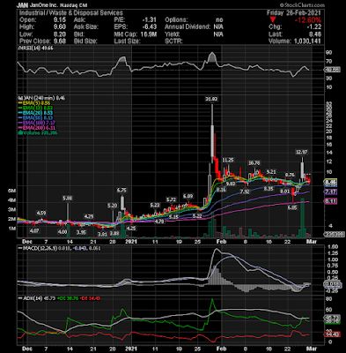The image size is (346, 353).
Task: Click the red down-triangle change indicator
Action: (273, 20)
